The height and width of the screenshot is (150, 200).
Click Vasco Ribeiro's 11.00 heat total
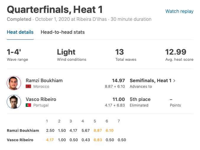pyautogui.click(x=118, y=99)
